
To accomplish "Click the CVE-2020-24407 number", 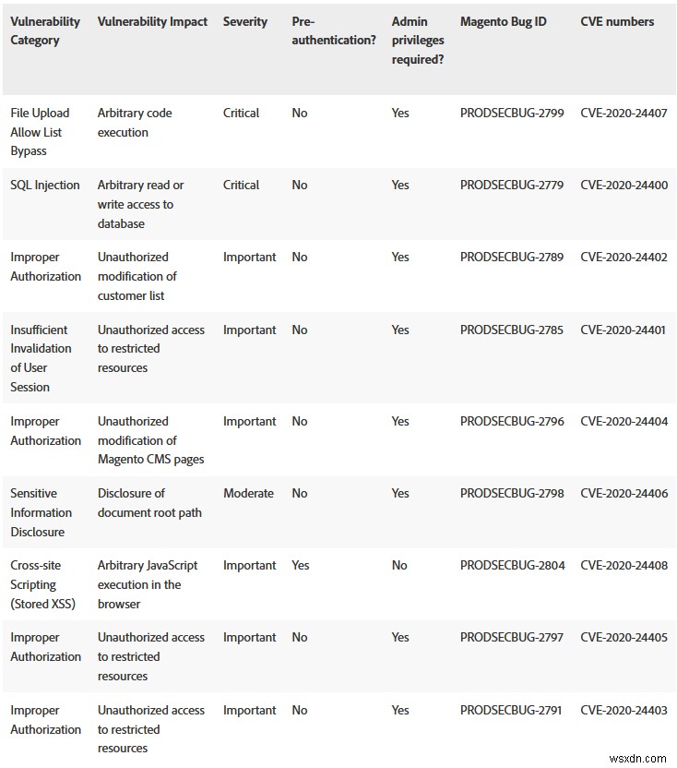I will tap(624, 113).
